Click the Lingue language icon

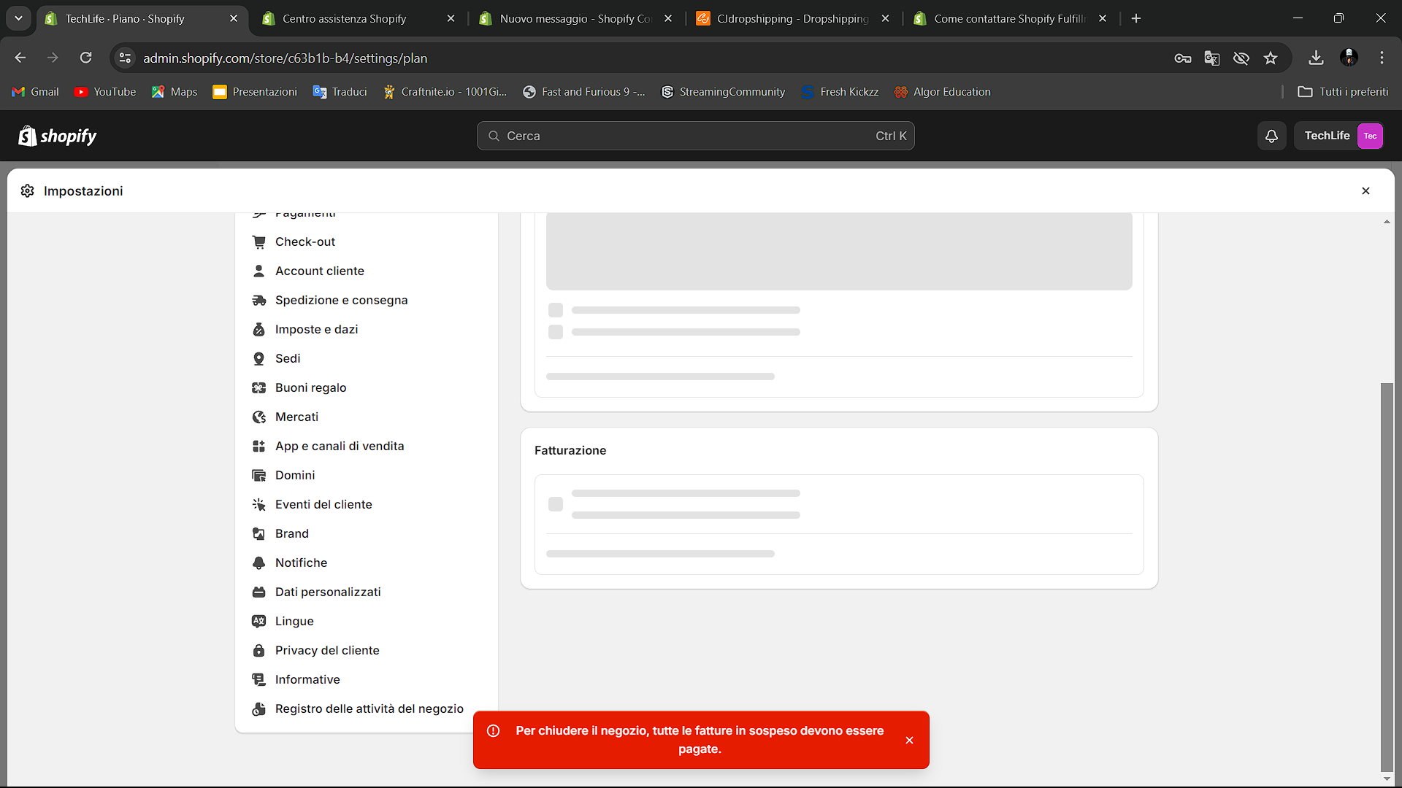coord(258,622)
